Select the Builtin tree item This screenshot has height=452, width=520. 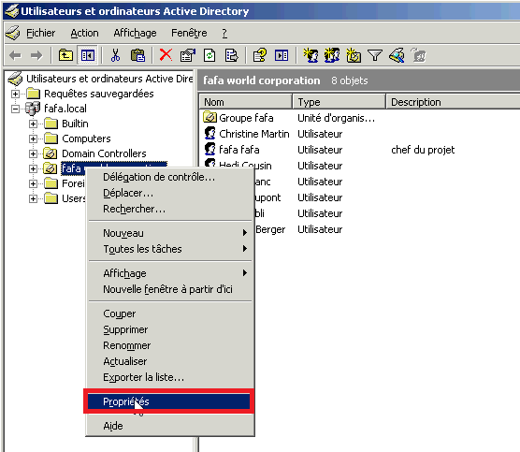pyautogui.click(x=75, y=124)
